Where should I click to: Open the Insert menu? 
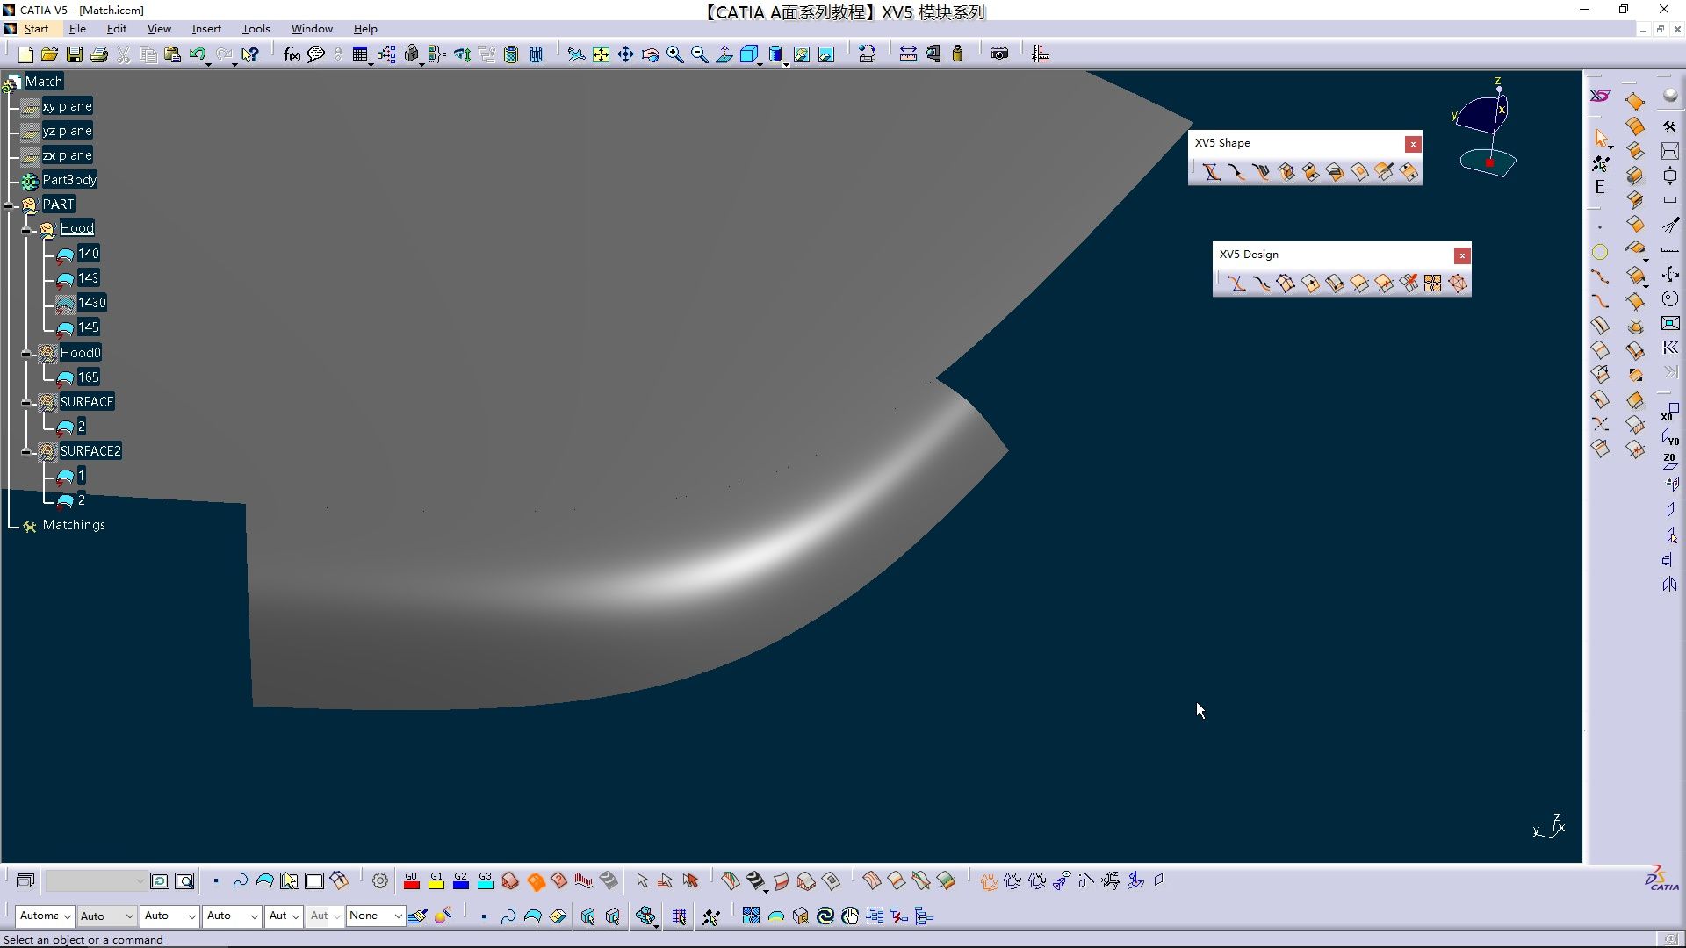click(x=206, y=29)
